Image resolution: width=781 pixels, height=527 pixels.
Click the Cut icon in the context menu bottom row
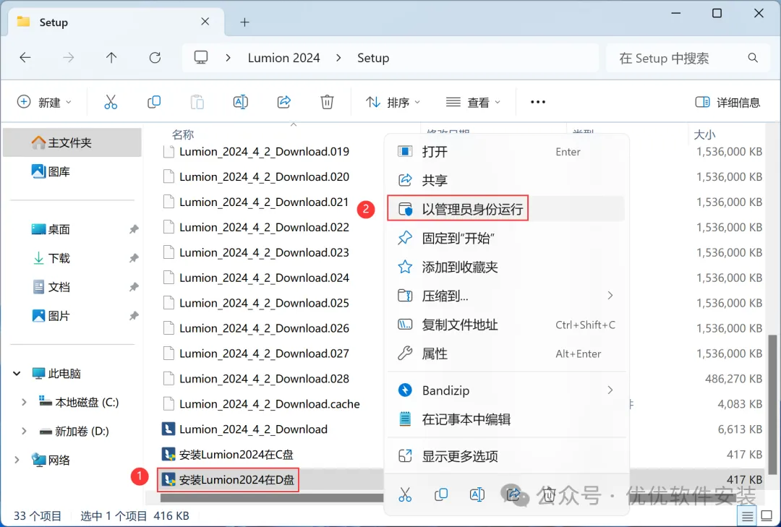click(x=405, y=494)
